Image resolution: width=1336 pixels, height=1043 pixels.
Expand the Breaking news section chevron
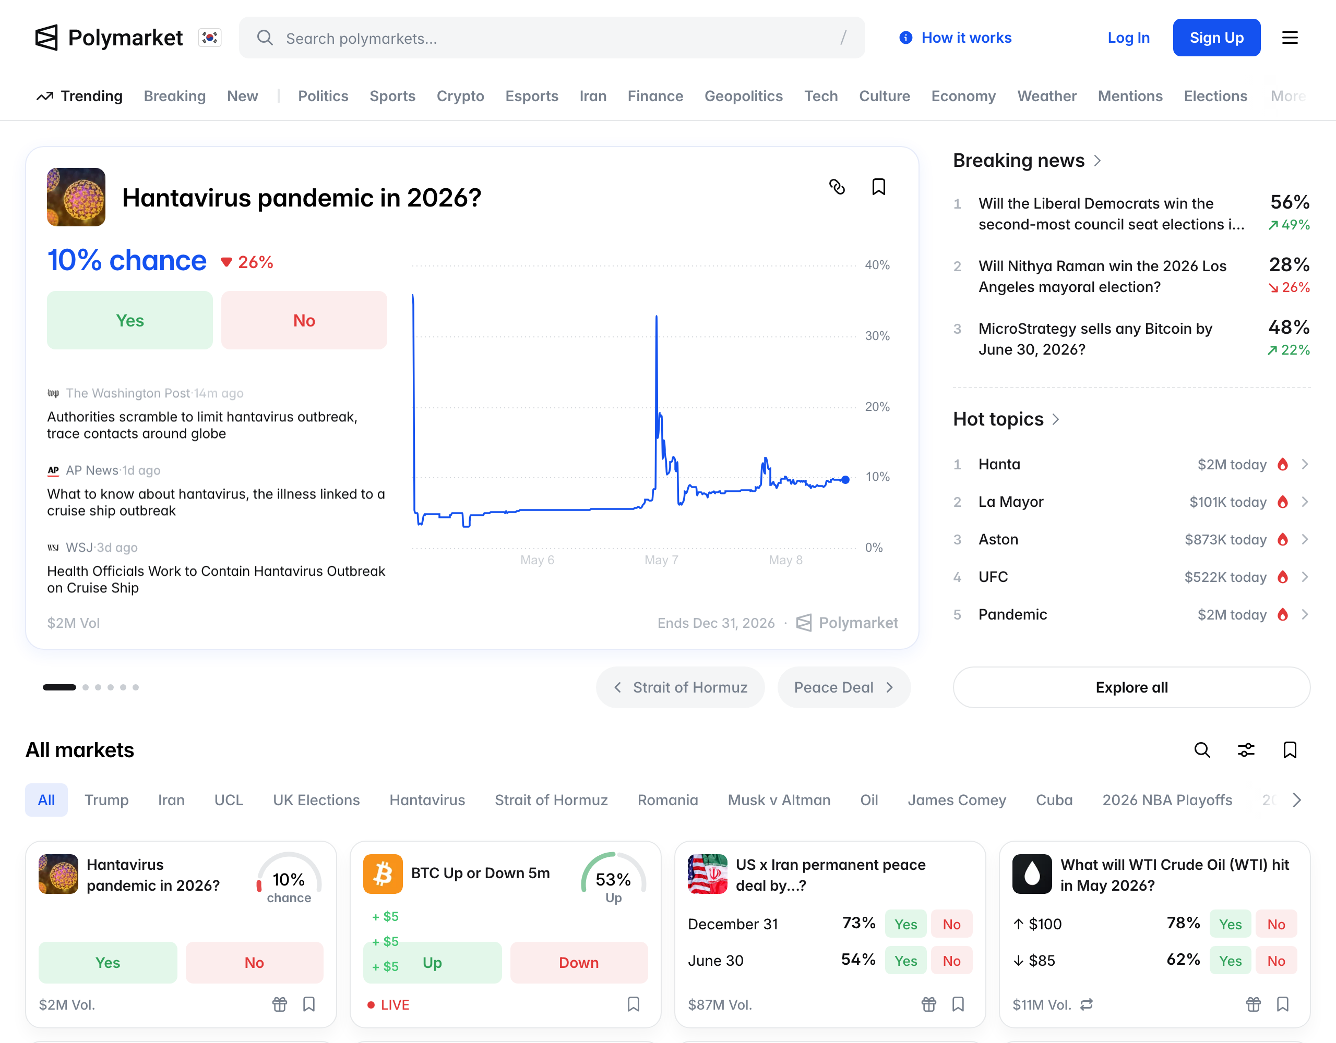(x=1098, y=160)
